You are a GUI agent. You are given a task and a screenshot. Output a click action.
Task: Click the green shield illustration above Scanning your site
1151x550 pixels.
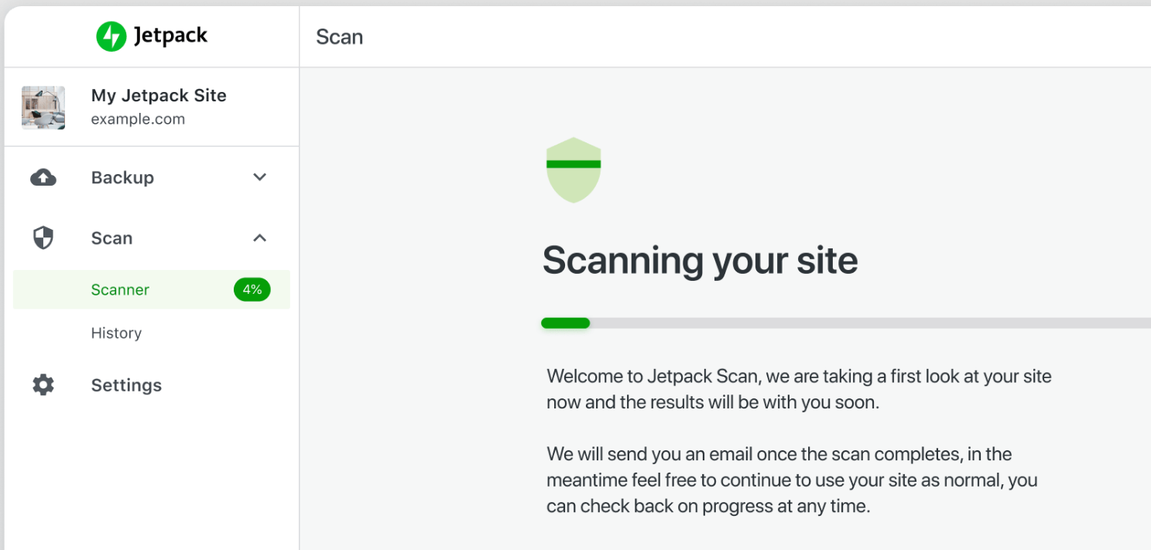tap(573, 169)
